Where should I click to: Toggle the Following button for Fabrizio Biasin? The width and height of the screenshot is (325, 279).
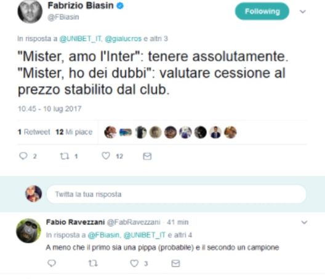(262, 12)
